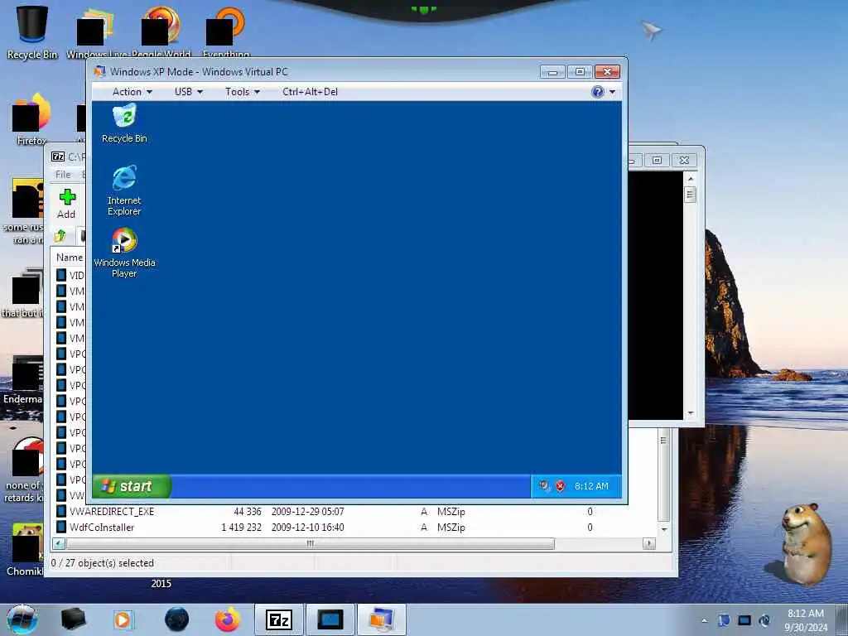
Task: Select the Windows Media Player shortcut in XP
Action: coord(124,253)
